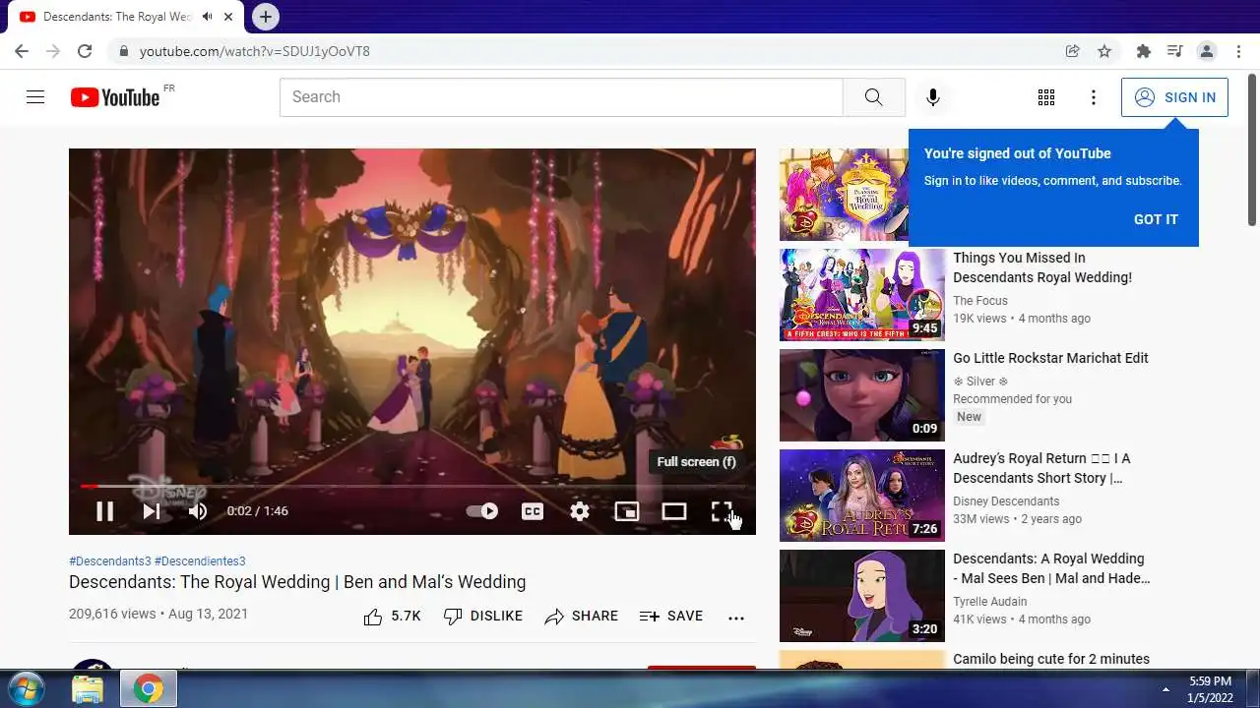Screen dimensions: 1260x708
Task: Open the #Descendientes3 hashtag link
Action: (200, 561)
